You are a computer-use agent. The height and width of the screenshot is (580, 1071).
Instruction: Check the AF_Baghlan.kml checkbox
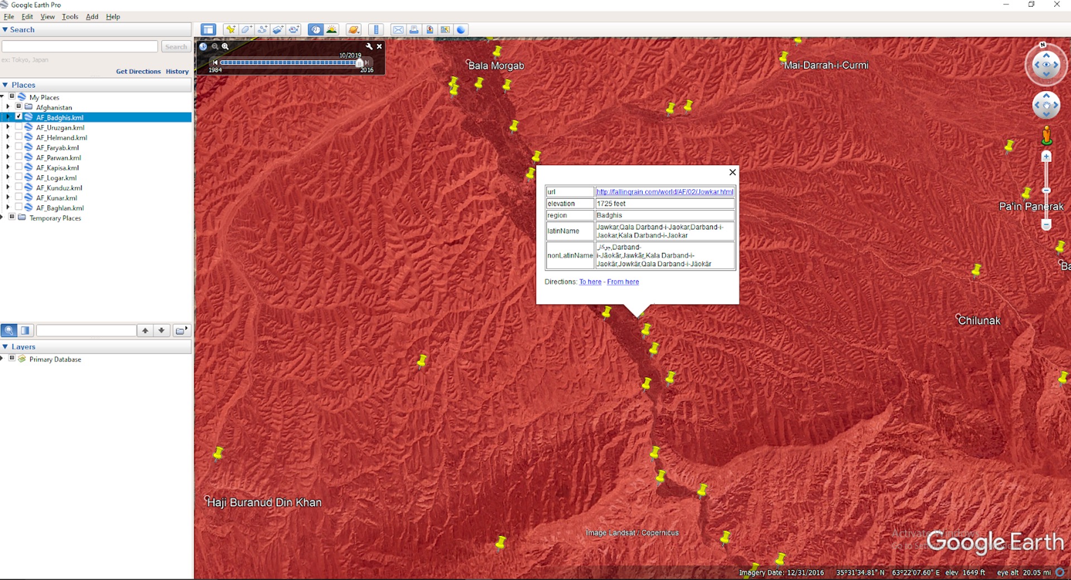(18, 207)
